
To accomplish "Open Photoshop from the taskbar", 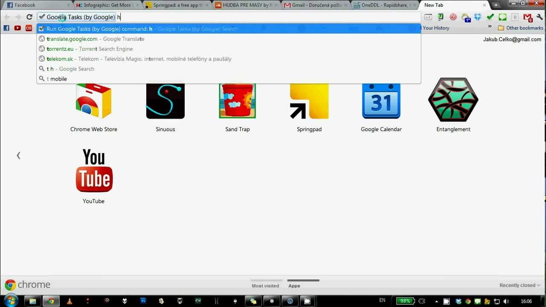I will [143, 301].
